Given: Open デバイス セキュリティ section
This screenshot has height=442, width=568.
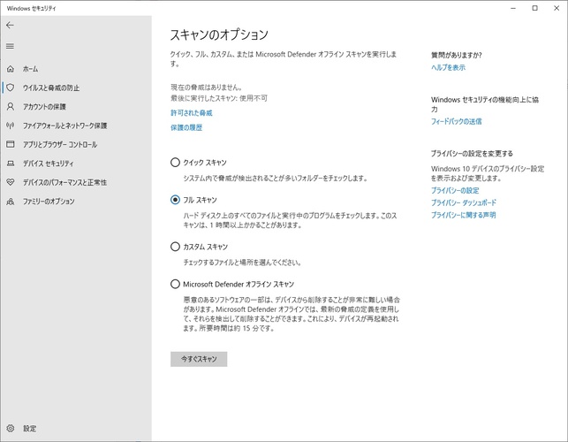Looking at the screenshot, I should [x=49, y=164].
